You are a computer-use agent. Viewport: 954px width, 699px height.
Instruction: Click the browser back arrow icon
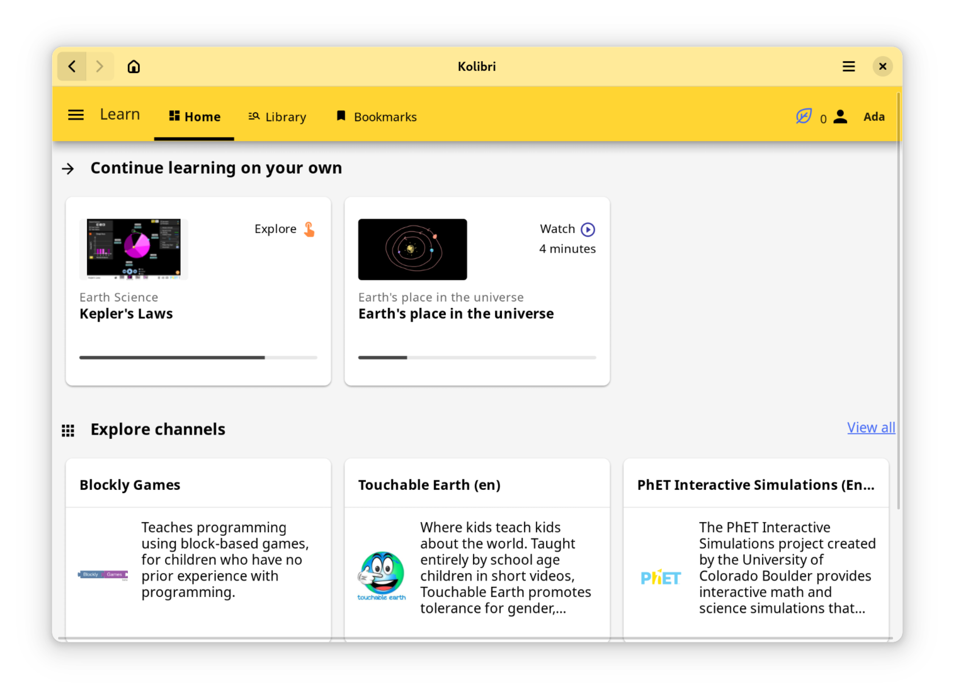point(73,67)
